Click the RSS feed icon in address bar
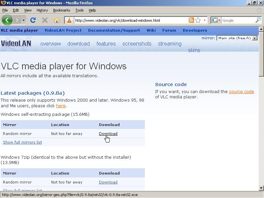The image size is (264, 198). click(x=191, y=20)
